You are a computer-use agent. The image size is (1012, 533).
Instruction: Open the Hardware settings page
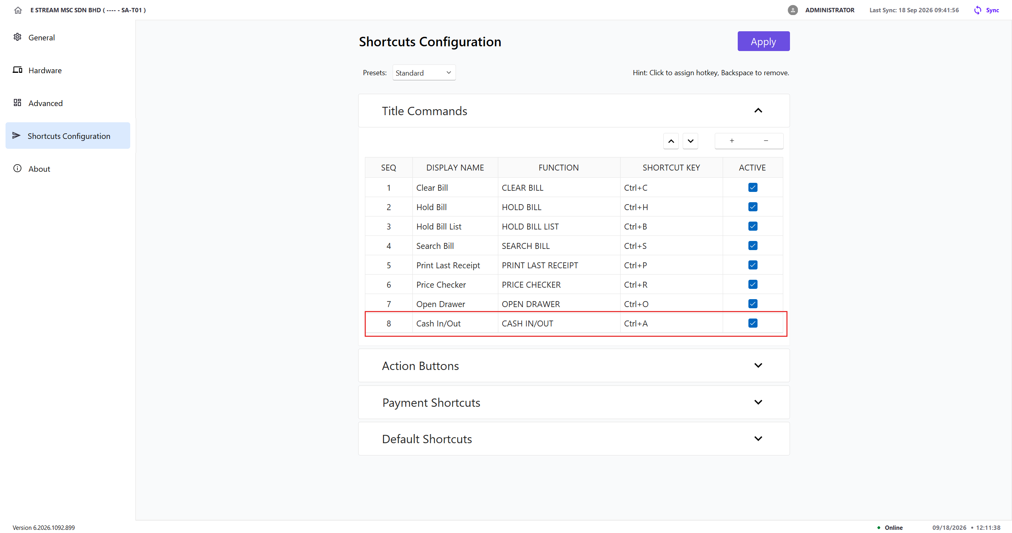68,70
